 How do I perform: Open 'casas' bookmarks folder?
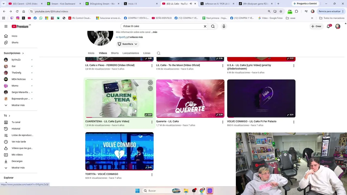(291, 18)
